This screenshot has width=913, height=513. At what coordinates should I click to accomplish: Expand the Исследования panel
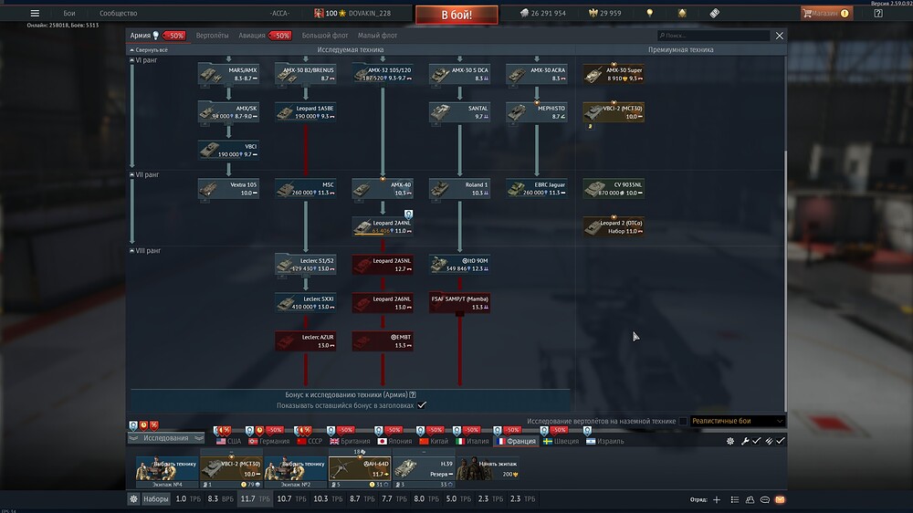[x=166, y=438]
